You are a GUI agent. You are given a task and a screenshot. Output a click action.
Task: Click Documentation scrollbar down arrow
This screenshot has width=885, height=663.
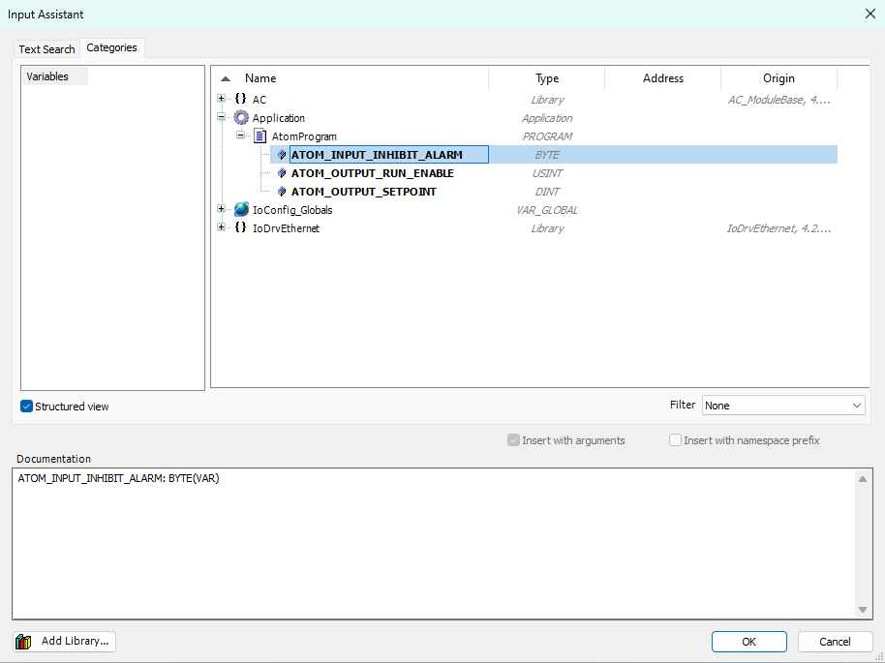(x=864, y=610)
